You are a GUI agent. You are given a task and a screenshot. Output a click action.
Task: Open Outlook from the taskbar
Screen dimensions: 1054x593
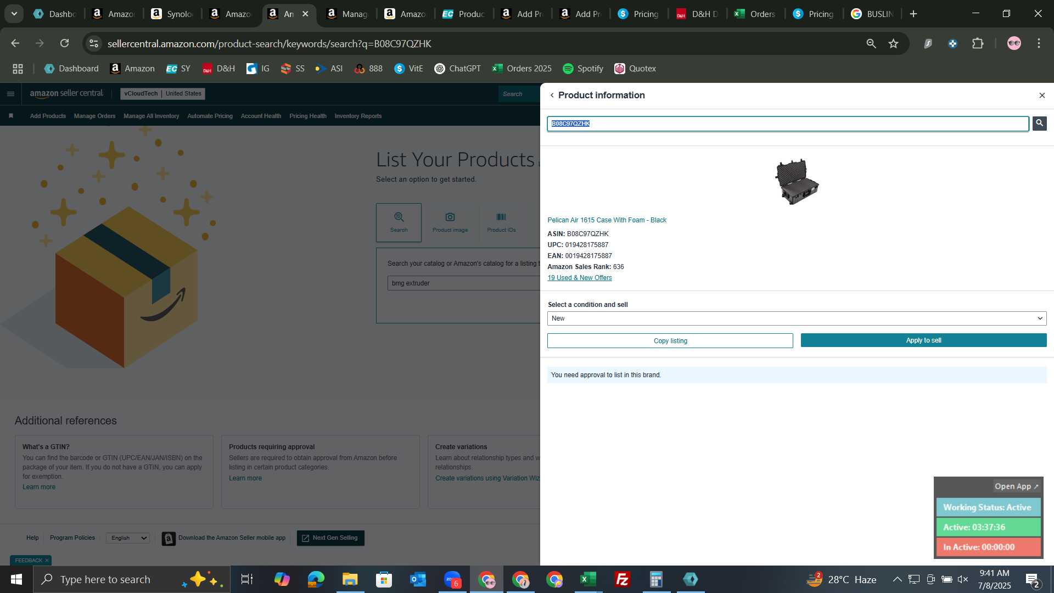tap(418, 579)
